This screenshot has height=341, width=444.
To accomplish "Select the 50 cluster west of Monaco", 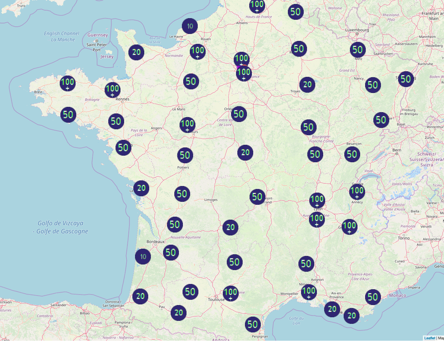I will (373, 297).
